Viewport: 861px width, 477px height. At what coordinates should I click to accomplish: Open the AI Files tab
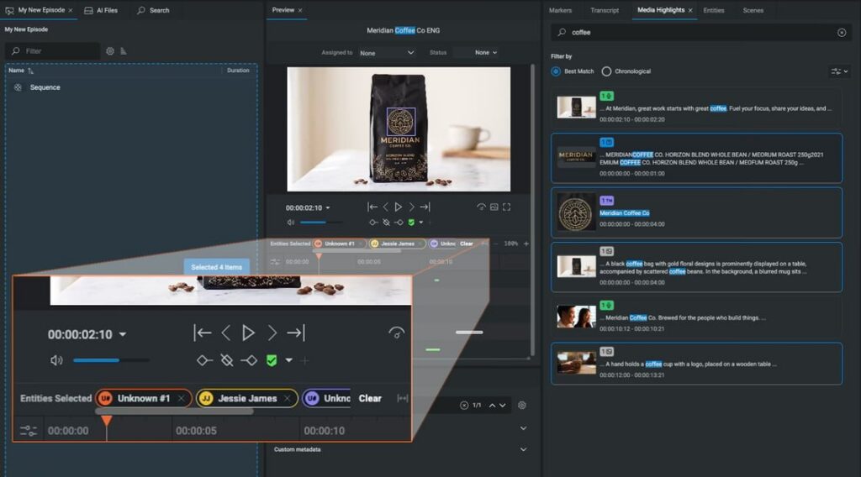click(x=101, y=10)
